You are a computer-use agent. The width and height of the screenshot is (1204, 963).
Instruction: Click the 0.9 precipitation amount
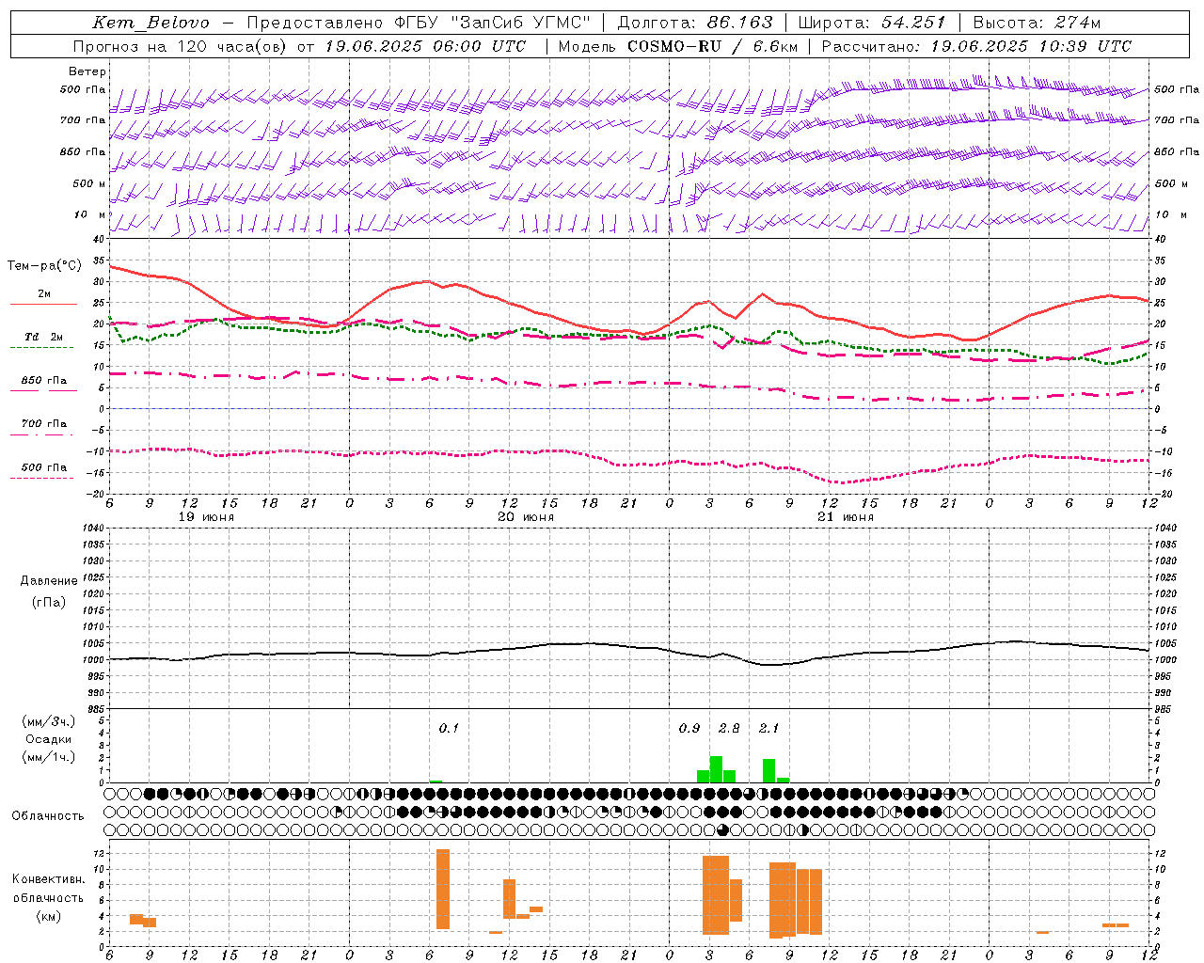click(689, 728)
